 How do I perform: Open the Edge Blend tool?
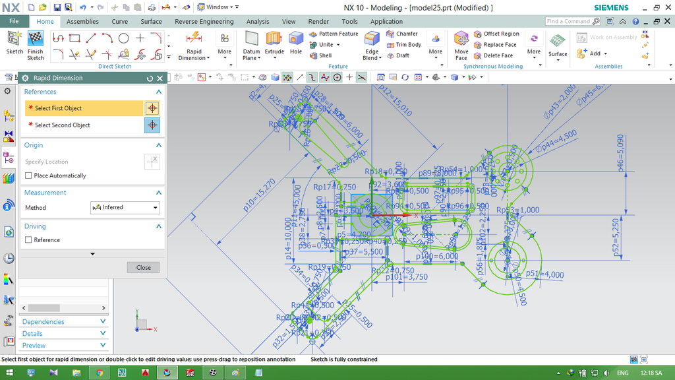pos(372,46)
